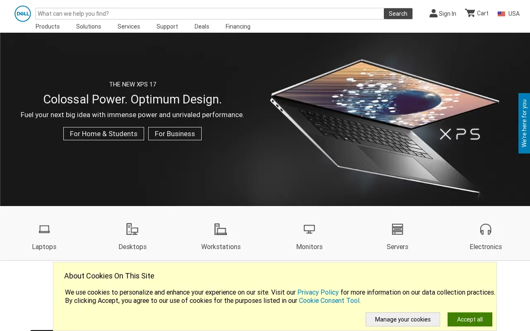The width and height of the screenshot is (530, 331).
Task: Open the Support menu
Action: tap(167, 26)
